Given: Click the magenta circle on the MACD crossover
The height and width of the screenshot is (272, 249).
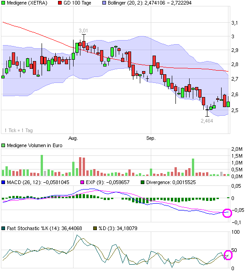Looking at the screenshot, I should pyautogui.click(x=227, y=213).
